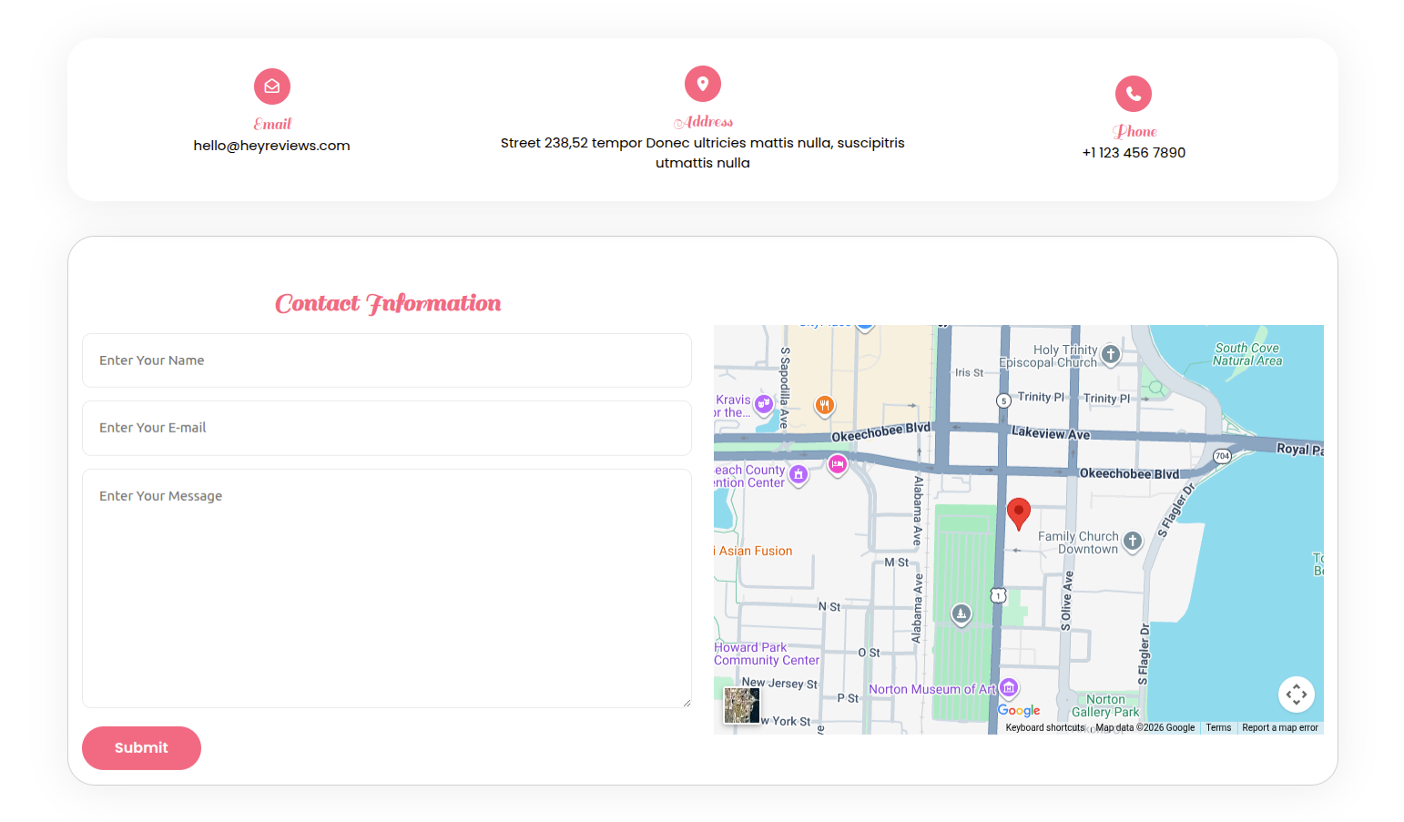This screenshot has width=1404, height=822.
Task: Click the red location marker on map
Action: pyautogui.click(x=1019, y=512)
